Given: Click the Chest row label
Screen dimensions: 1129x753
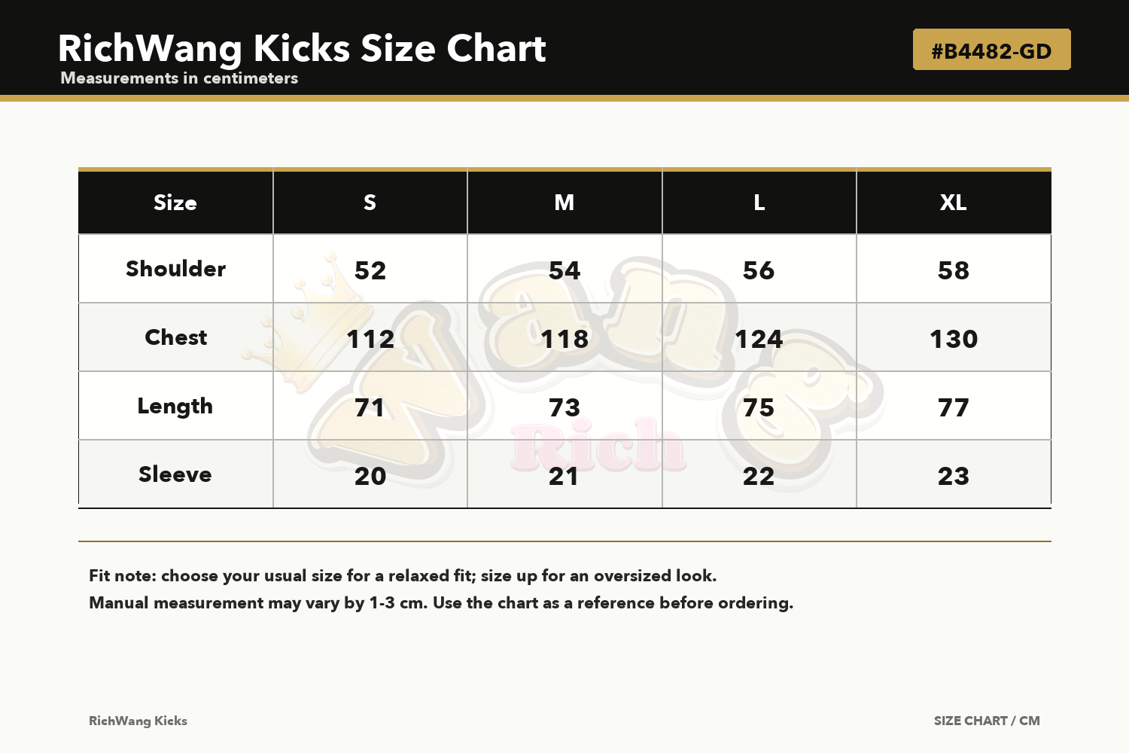Looking at the screenshot, I should pyautogui.click(x=175, y=337).
